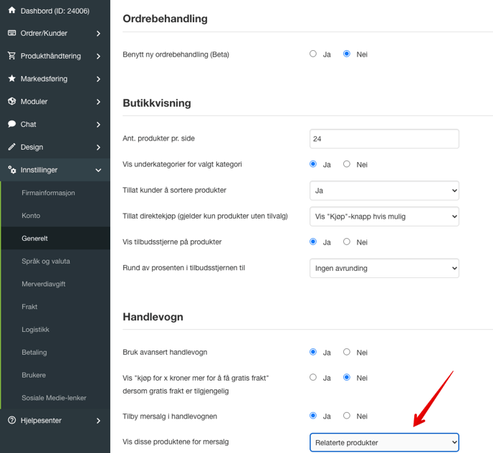Select Ja for gratis frakt message
The image size is (493, 453).
[x=313, y=377]
